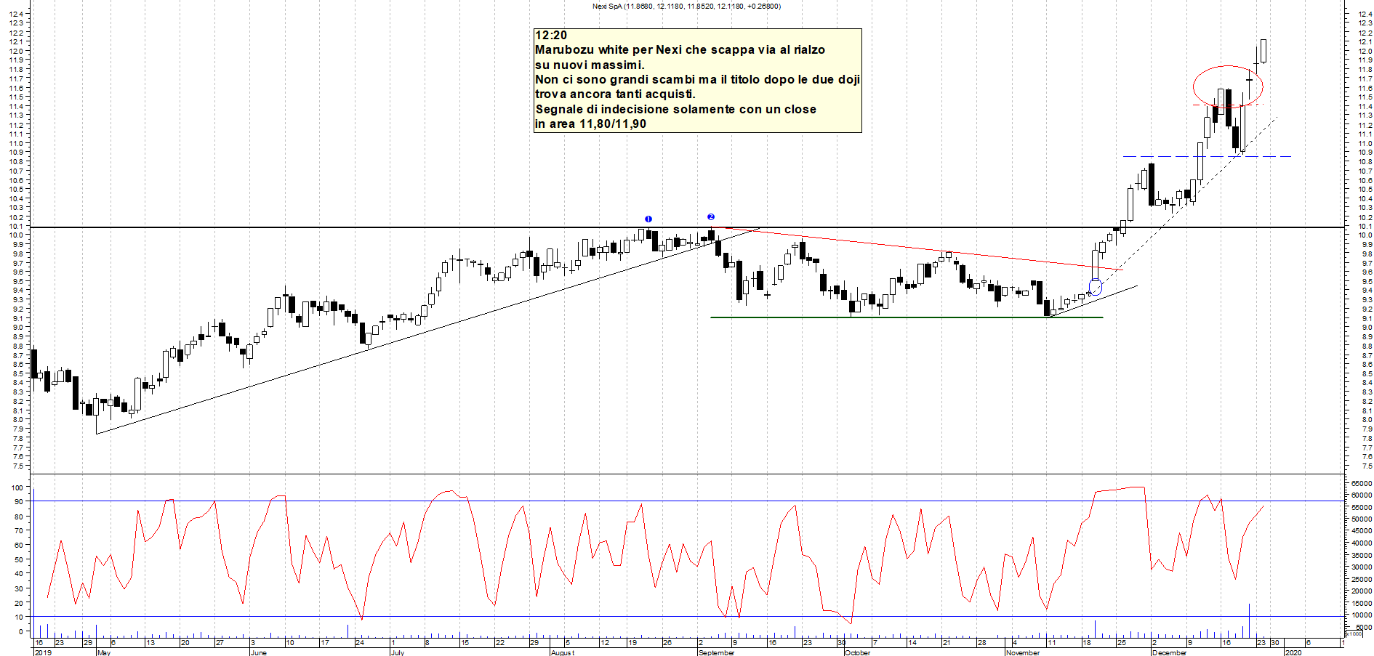Select the green horizontal support line near 9.1
Viewport: 1374px width, 656px height.
point(907,317)
